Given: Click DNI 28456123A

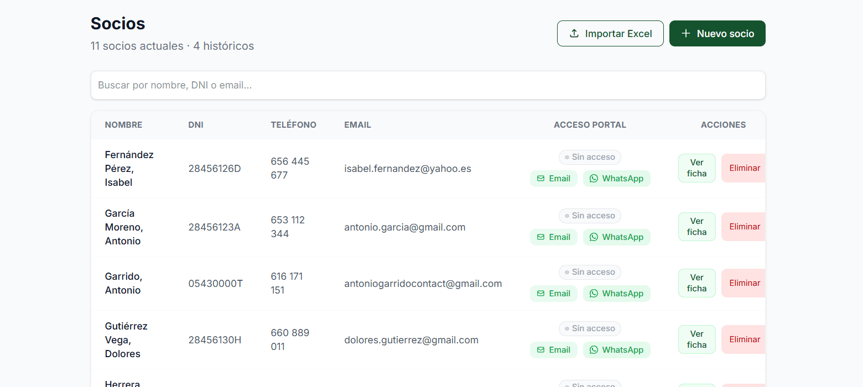Looking at the screenshot, I should click(214, 227).
